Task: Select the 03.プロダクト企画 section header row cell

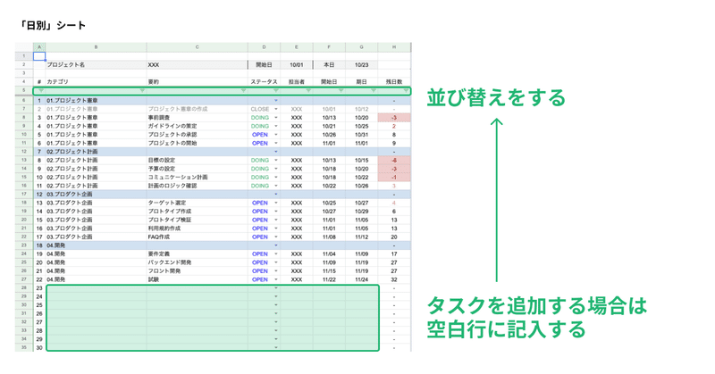Action: pyautogui.click(x=96, y=195)
